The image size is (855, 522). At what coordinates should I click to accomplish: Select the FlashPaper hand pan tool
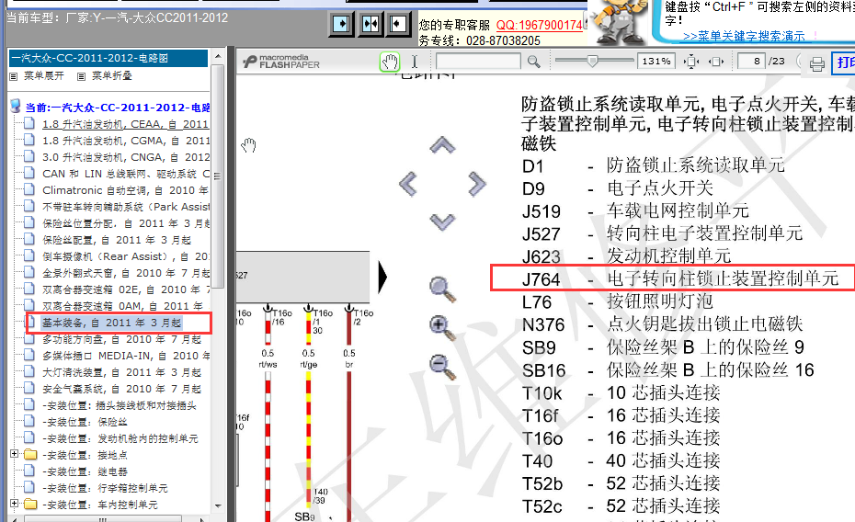click(x=390, y=62)
